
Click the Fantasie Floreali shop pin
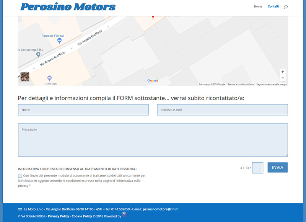click(x=60, y=41)
